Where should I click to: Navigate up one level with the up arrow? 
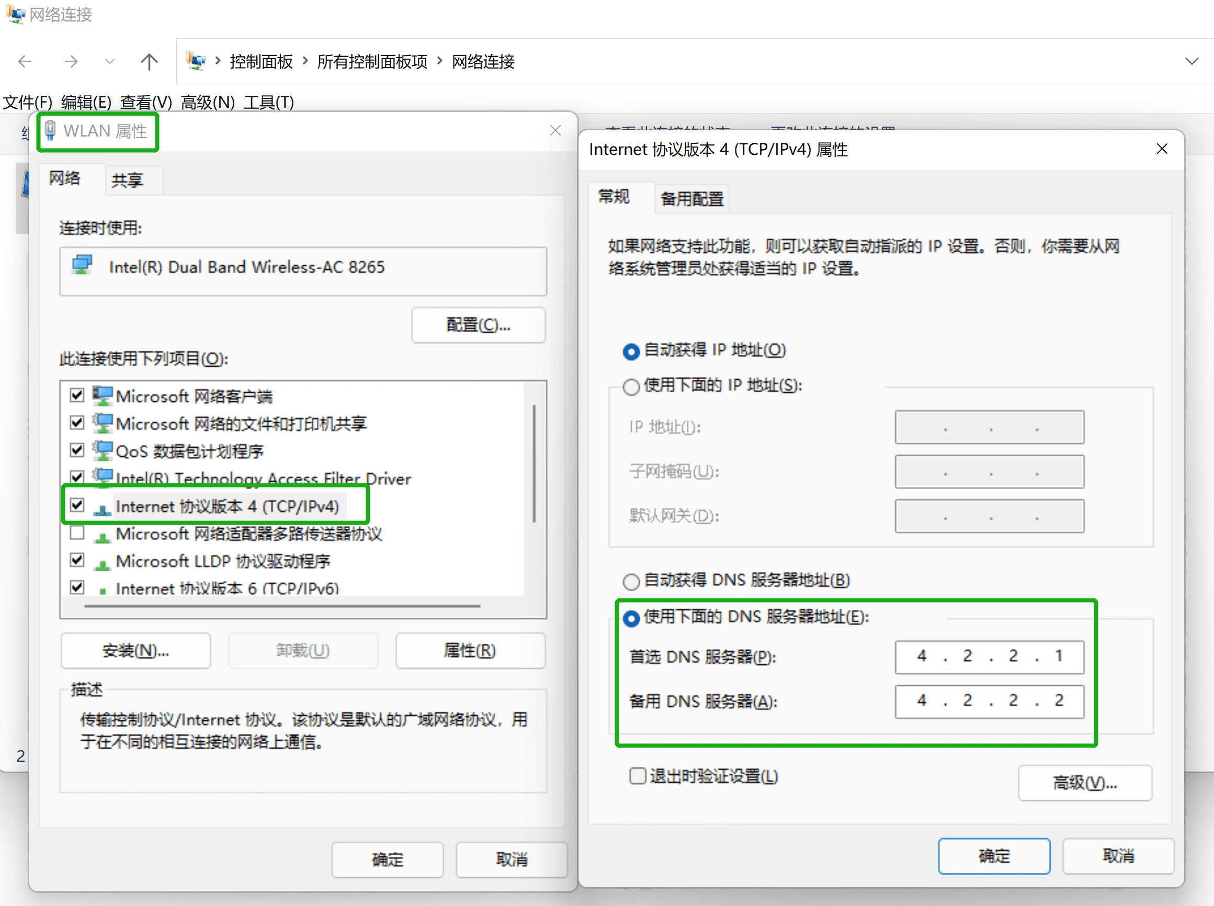[x=149, y=61]
